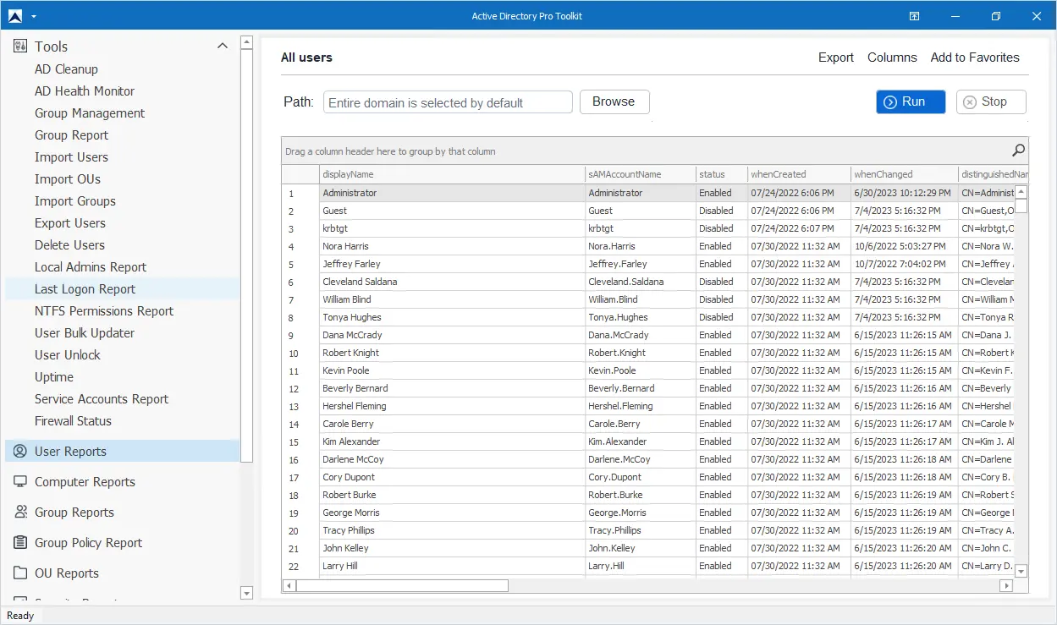Sort by whenCreated column header
The width and height of the screenshot is (1057, 625).
pyautogui.click(x=799, y=174)
